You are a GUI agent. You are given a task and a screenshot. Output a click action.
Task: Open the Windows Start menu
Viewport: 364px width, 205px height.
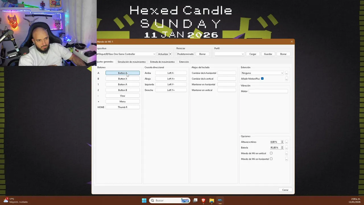pyautogui.click(x=144, y=200)
